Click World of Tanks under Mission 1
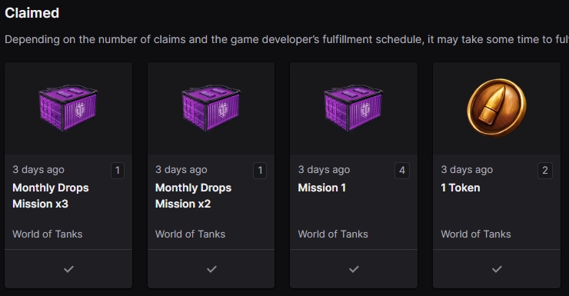Viewport: 569px width, 296px height. 333,234
